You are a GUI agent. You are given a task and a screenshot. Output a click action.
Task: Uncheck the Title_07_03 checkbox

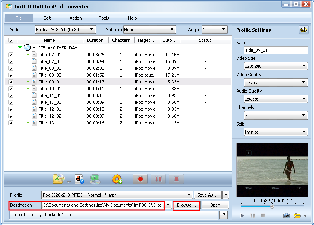[x=11, y=61]
